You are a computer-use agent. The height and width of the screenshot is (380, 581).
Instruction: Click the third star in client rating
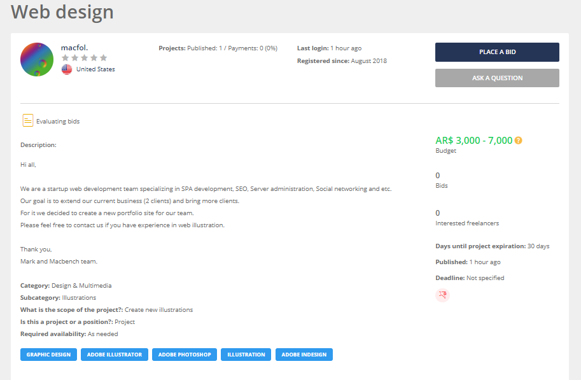coord(84,58)
